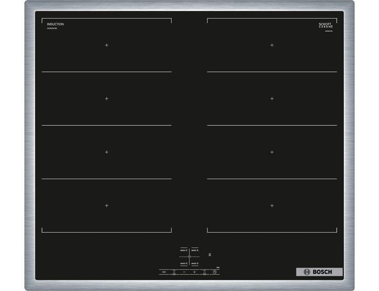Activate the upper-left Boost function
Viewport: 379px width, 291px height.
pos(183,250)
